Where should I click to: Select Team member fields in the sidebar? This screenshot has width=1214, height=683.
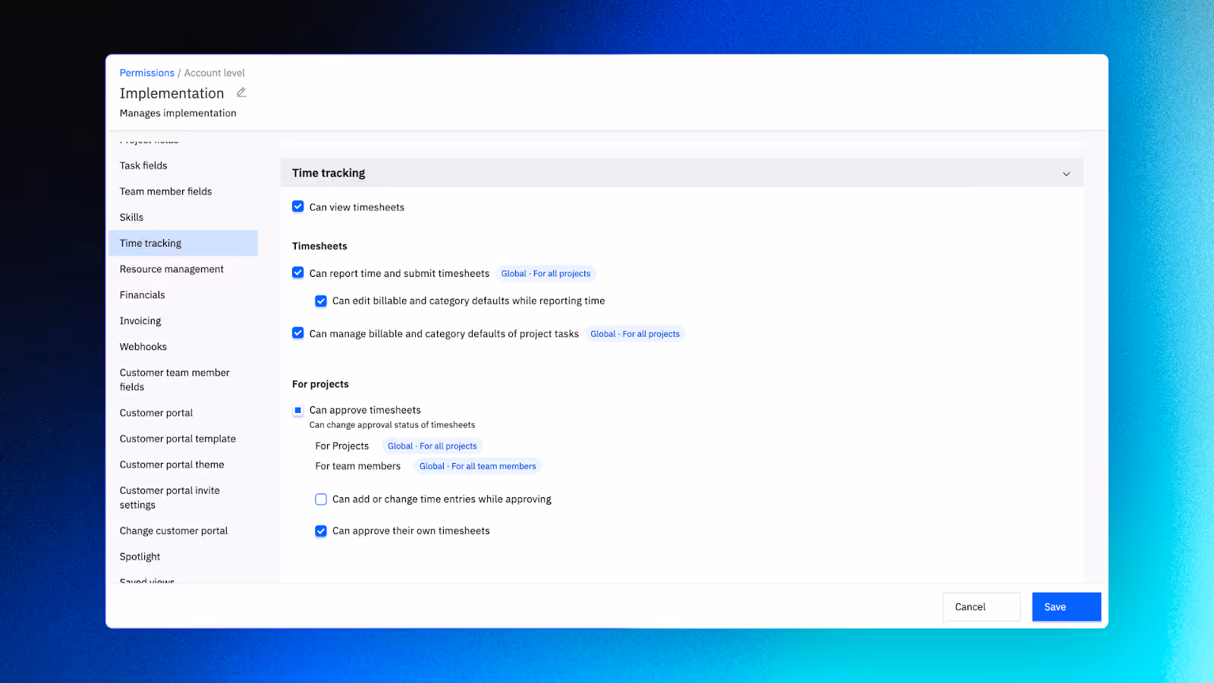183,191
